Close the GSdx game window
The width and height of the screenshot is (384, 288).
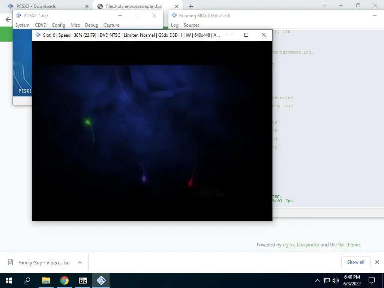pos(264,35)
